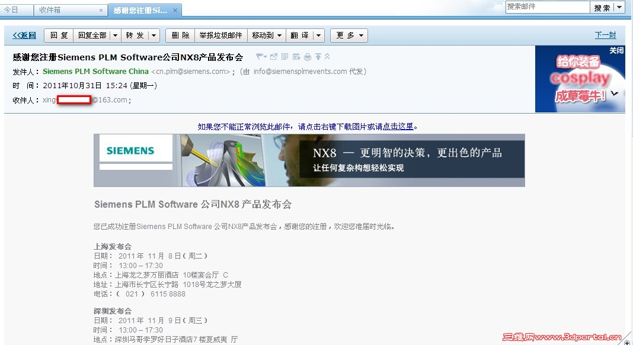Click the 点击这里 link
This screenshot has height=345, width=633.
(398, 127)
